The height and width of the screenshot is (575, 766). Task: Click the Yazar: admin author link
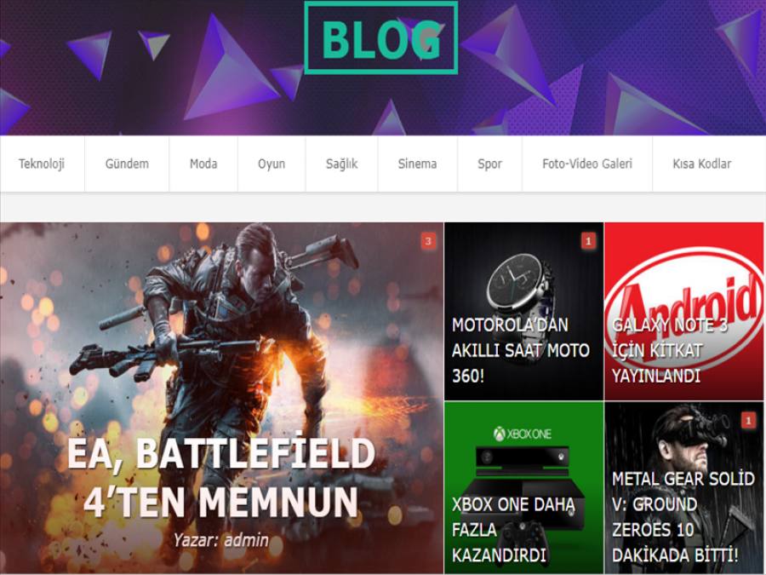[x=221, y=540]
